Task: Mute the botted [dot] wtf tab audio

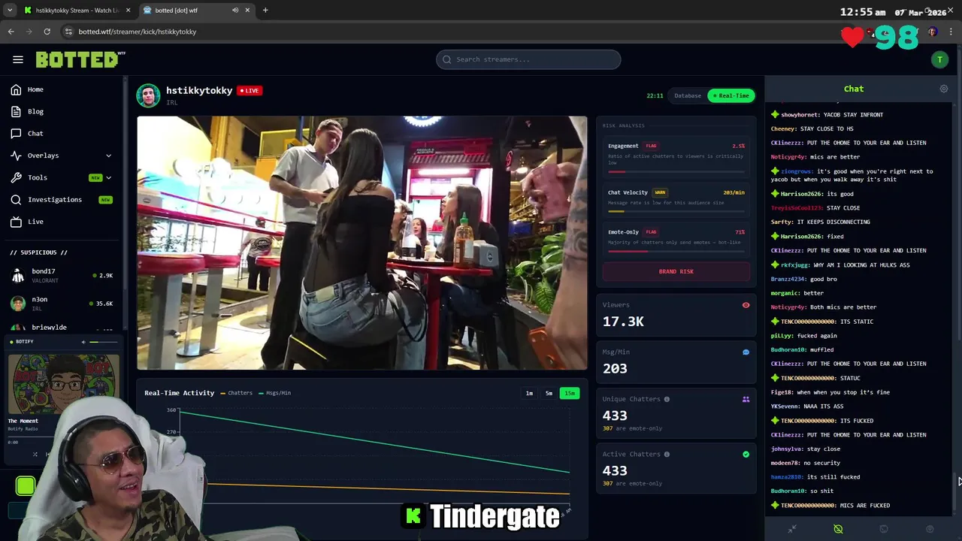Action: click(235, 11)
